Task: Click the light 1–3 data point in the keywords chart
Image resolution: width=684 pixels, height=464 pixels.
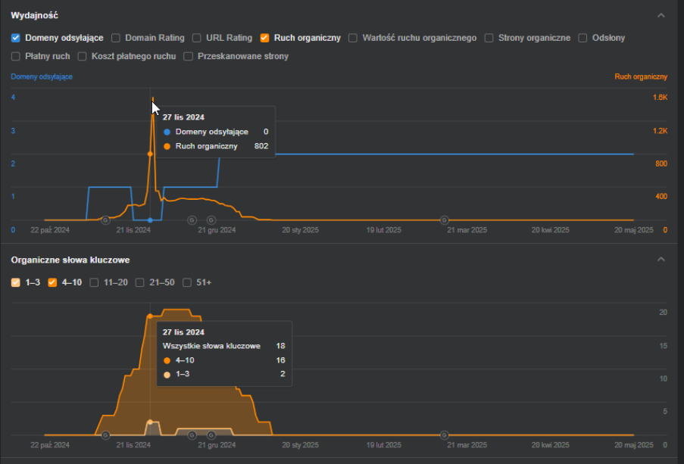Action: tap(150, 422)
